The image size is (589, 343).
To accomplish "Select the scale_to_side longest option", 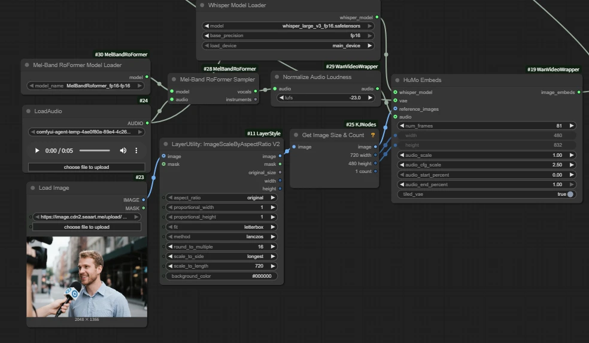I will pos(221,256).
